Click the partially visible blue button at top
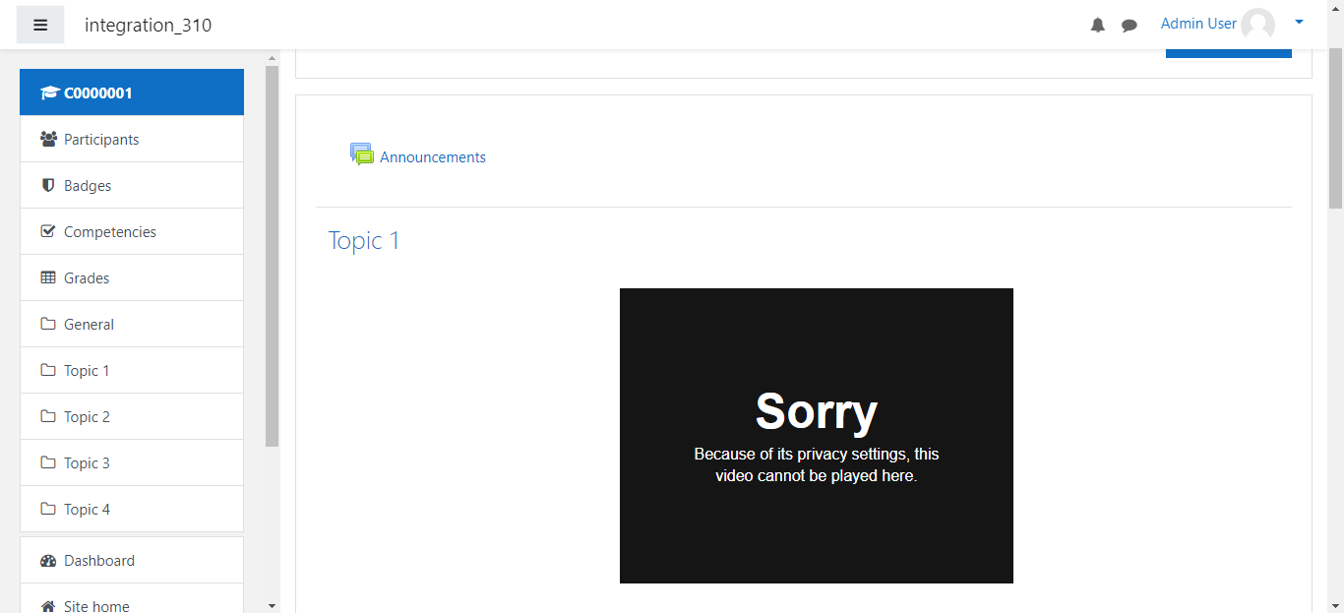The image size is (1344, 613). pyautogui.click(x=1229, y=53)
